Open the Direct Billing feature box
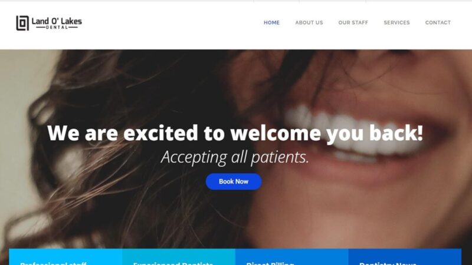Image resolution: width=472 pixels, height=265 pixels. 291,257
